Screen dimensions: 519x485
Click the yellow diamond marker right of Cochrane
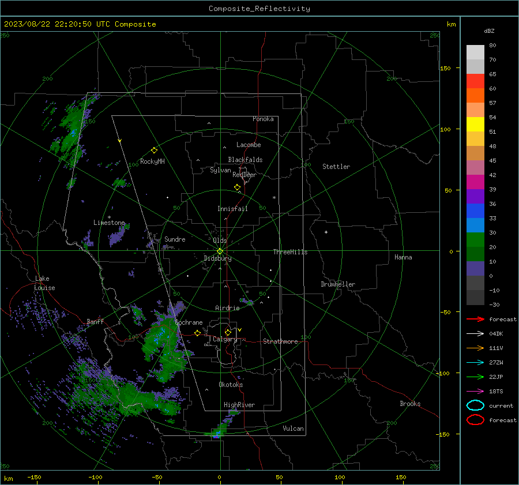[197, 333]
